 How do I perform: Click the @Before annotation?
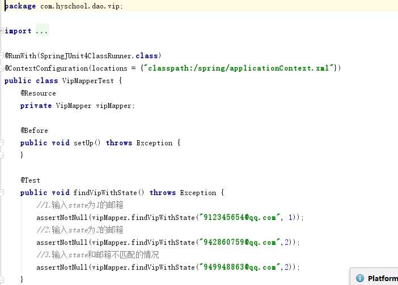(34, 131)
